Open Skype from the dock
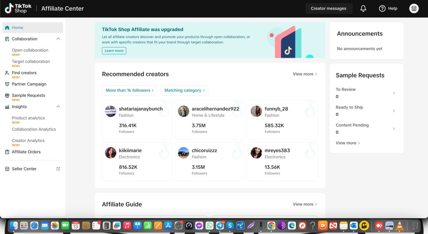 point(230,226)
